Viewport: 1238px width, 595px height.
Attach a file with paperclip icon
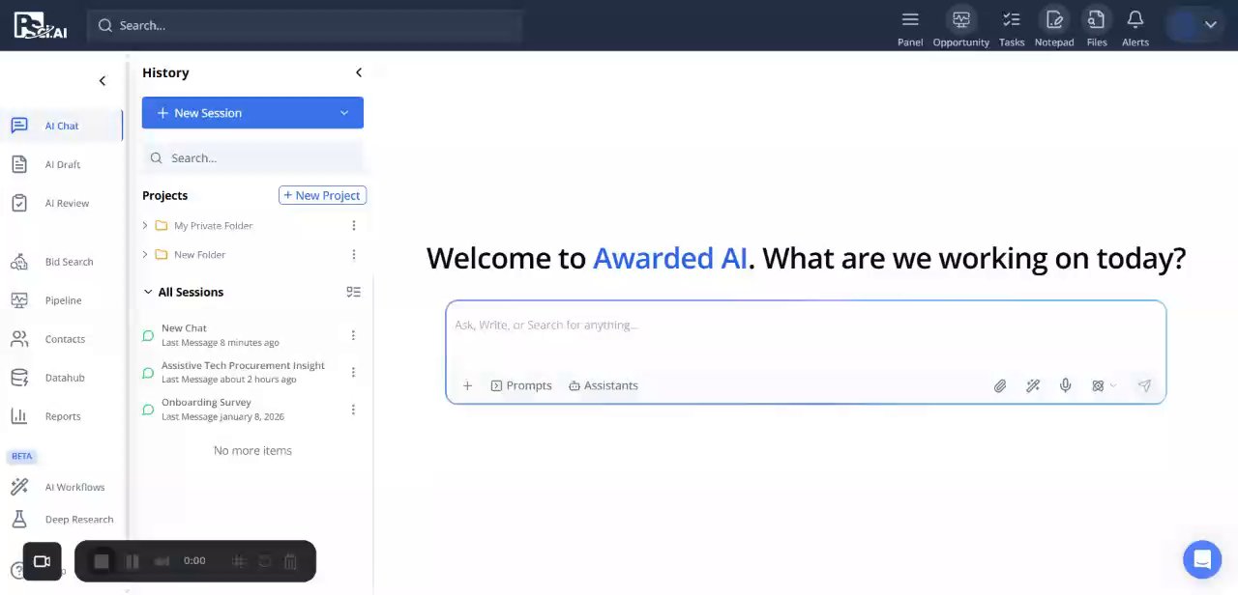click(x=1000, y=385)
